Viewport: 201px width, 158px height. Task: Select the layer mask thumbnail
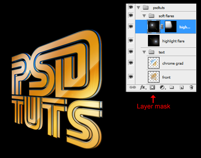click(x=170, y=27)
